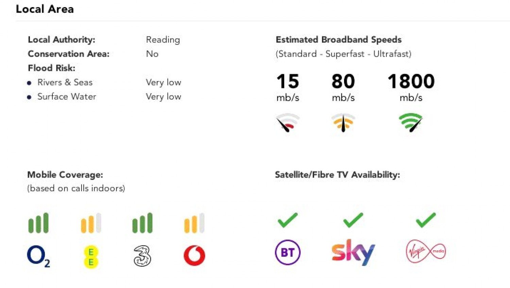Screen dimensions: 510x288
Task: Click the green ultrafast speed gauge
Action: pyautogui.click(x=411, y=122)
